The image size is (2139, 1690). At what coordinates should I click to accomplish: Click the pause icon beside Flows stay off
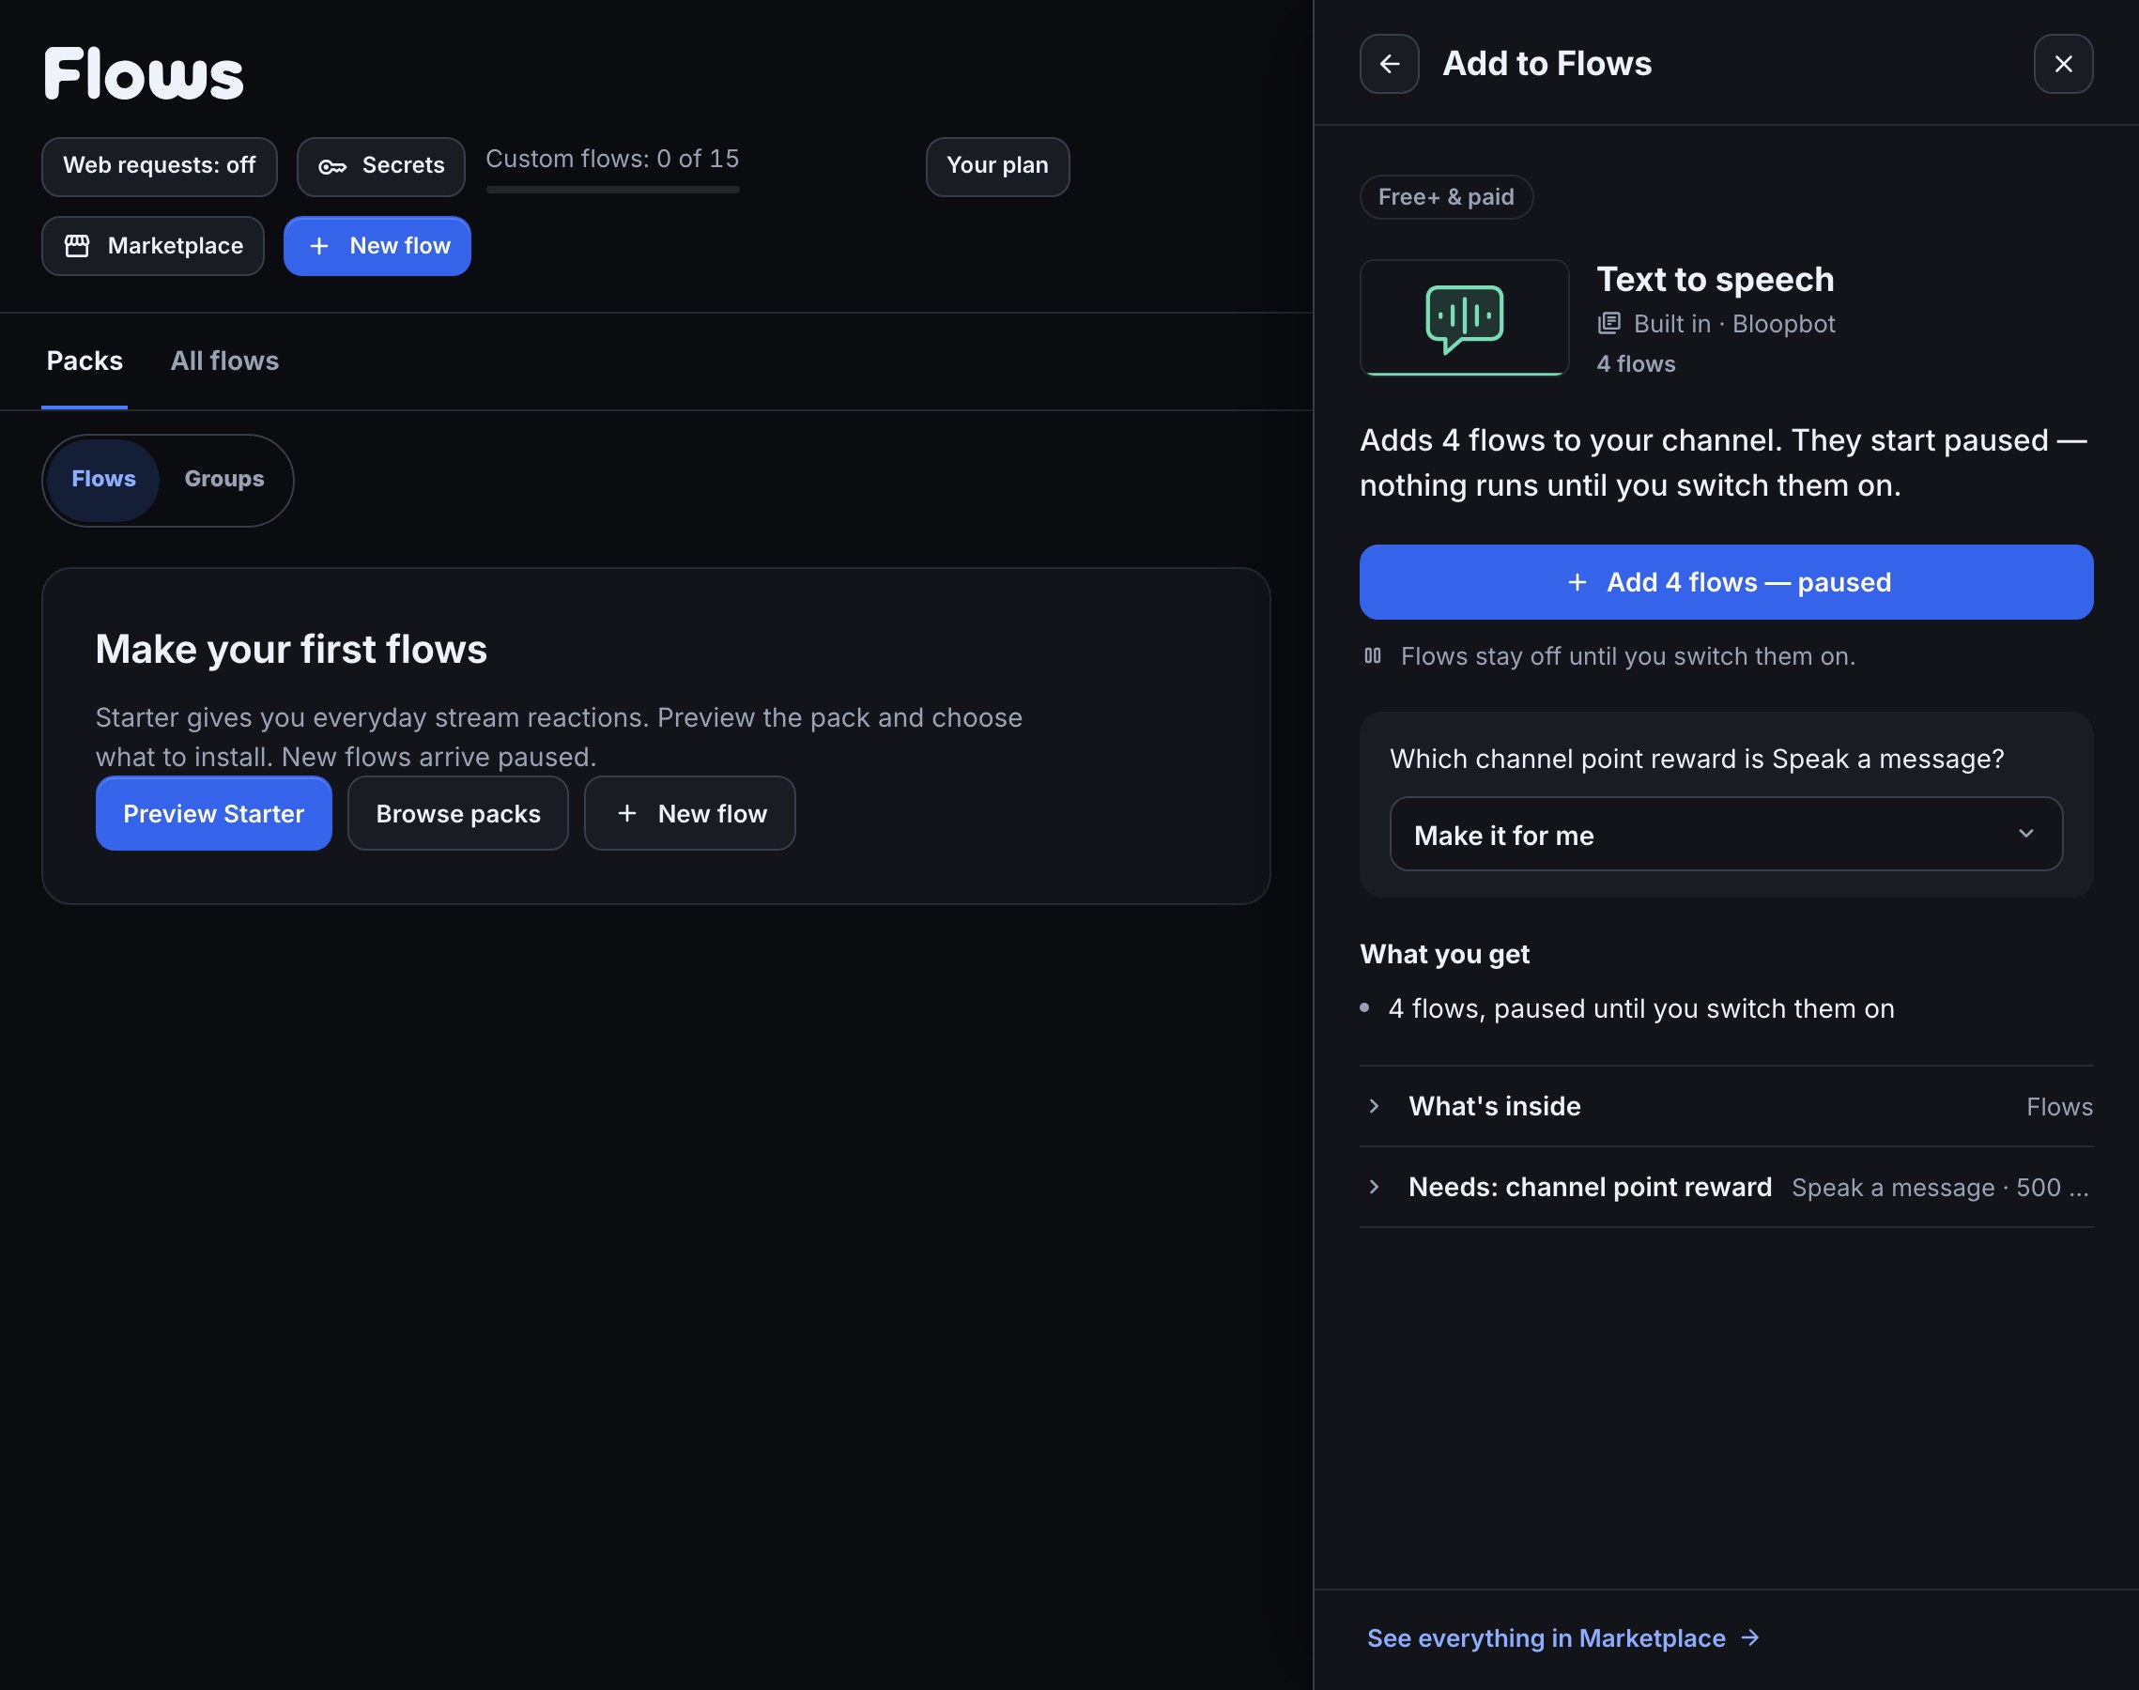[x=1372, y=656]
